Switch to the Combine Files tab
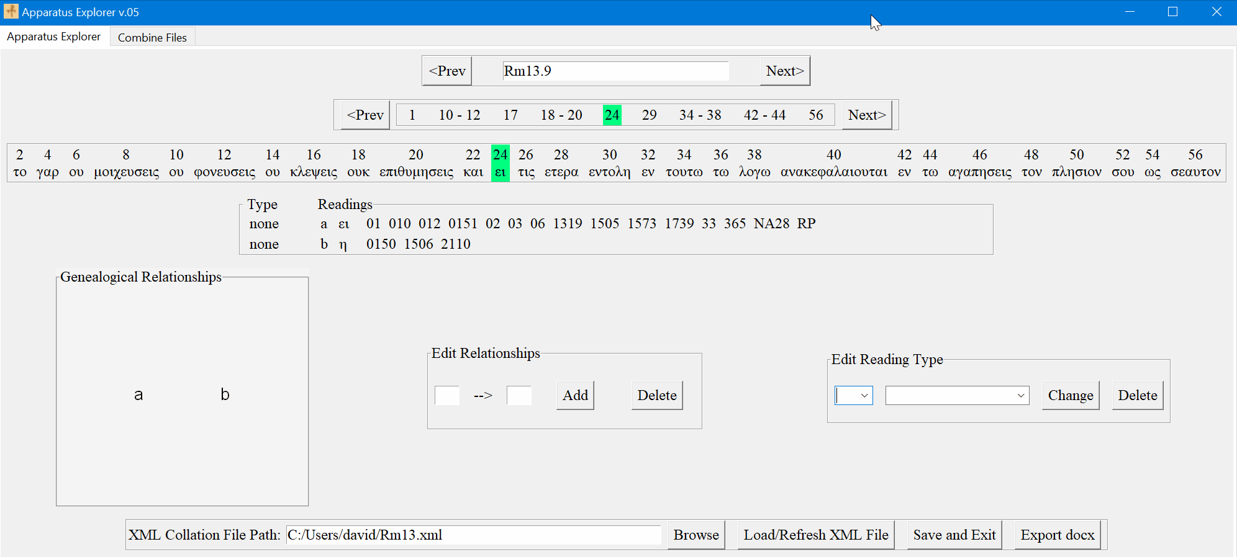 click(x=152, y=37)
